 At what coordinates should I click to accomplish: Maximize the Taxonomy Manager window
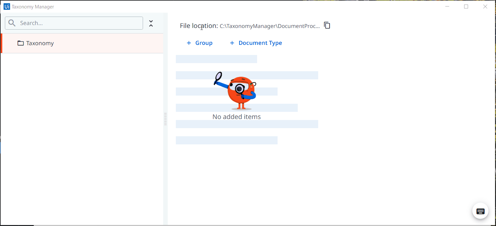click(466, 7)
